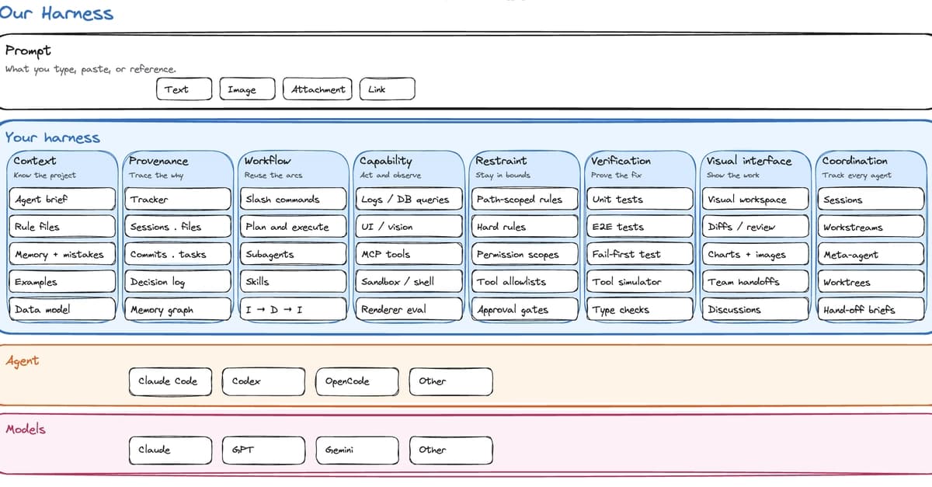
Task: Select Commits . tasks box
Action: coord(179,254)
